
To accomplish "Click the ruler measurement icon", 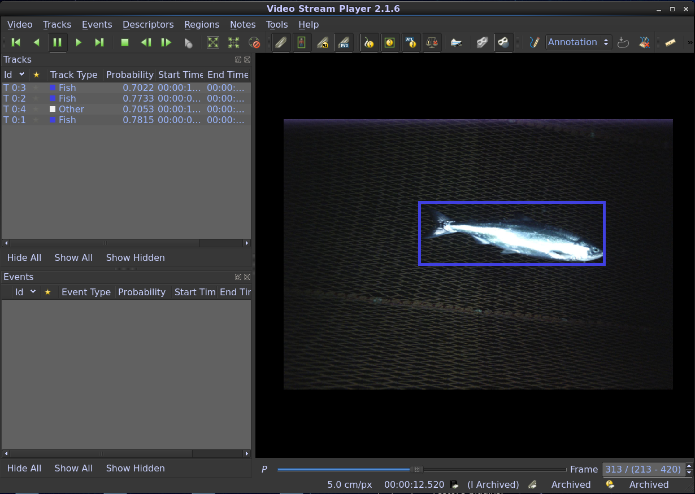I will (x=670, y=42).
